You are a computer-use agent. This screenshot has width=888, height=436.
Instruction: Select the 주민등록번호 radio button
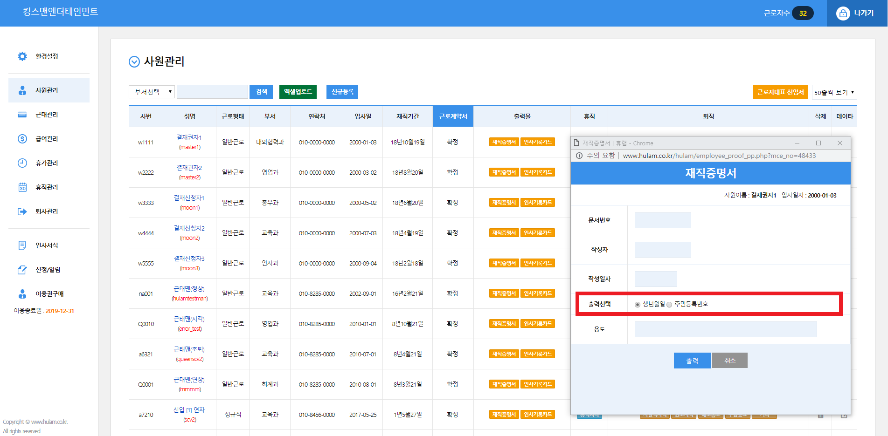click(669, 305)
